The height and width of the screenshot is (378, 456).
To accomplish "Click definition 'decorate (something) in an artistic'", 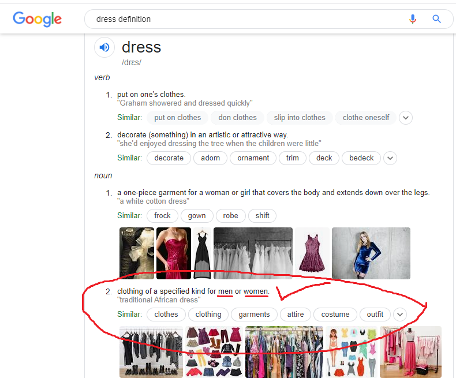I will [203, 135].
